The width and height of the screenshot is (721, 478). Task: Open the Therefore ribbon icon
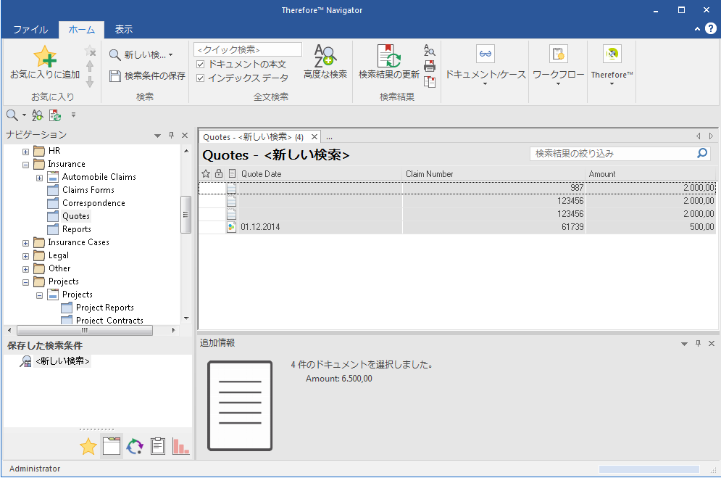[612, 54]
